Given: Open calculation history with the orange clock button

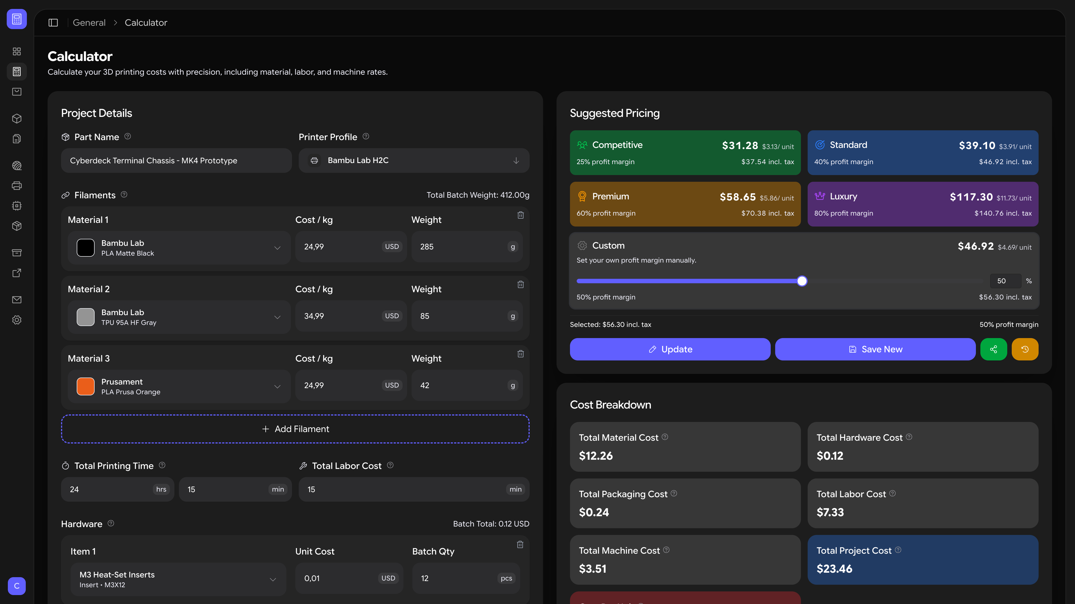Looking at the screenshot, I should [x=1025, y=349].
